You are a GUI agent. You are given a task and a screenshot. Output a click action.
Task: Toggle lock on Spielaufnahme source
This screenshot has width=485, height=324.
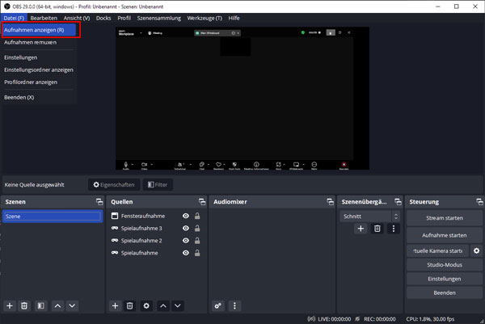tap(197, 253)
